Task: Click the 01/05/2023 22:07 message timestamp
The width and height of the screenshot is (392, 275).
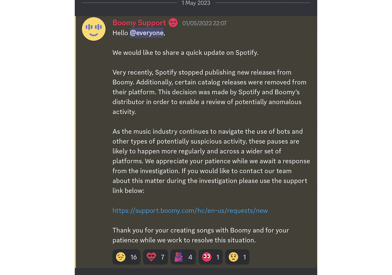Action: 204,23
